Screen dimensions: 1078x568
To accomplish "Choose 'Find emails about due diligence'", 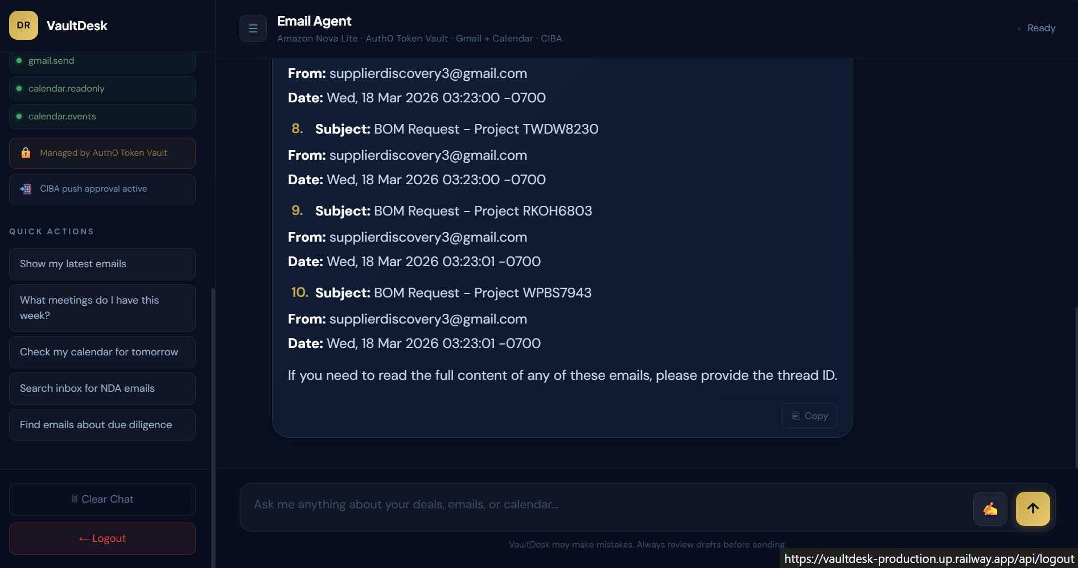I will (x=102, y=425).
